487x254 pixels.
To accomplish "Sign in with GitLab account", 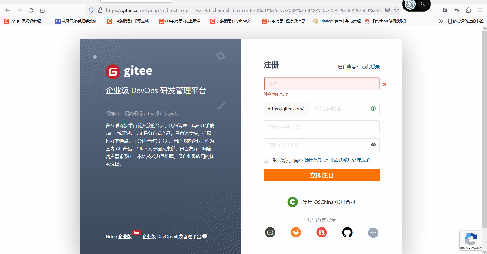I will point(296,232).
